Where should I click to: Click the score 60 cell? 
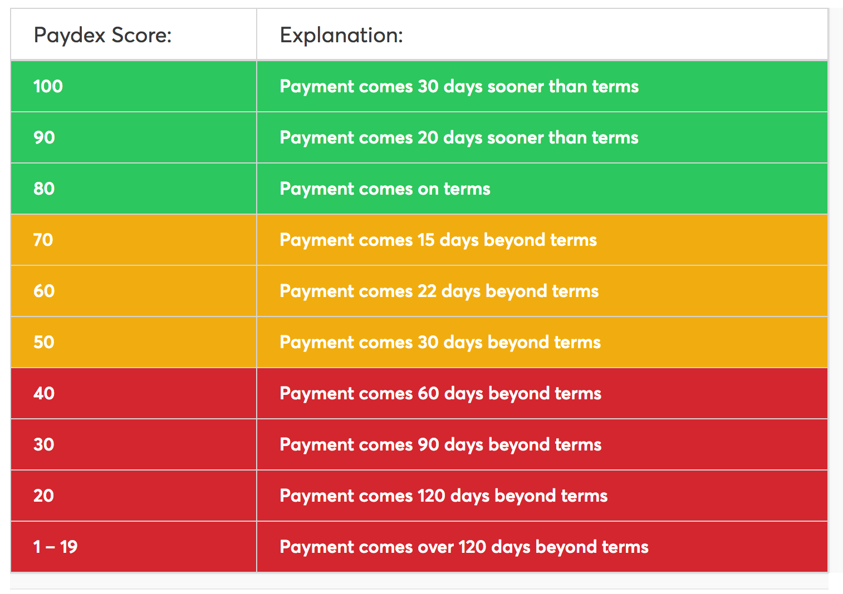[x=45, y=291]
